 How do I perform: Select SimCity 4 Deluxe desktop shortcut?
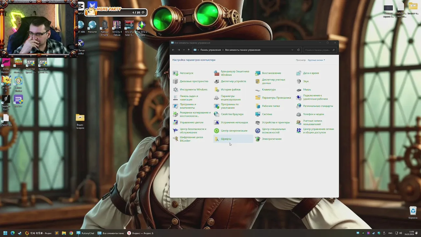117,28
